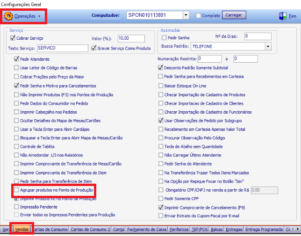Check Imprimir Cabeçalho nos Pedidos
The width and height of the screenshot is (301, 236).
tap(16, 112)
